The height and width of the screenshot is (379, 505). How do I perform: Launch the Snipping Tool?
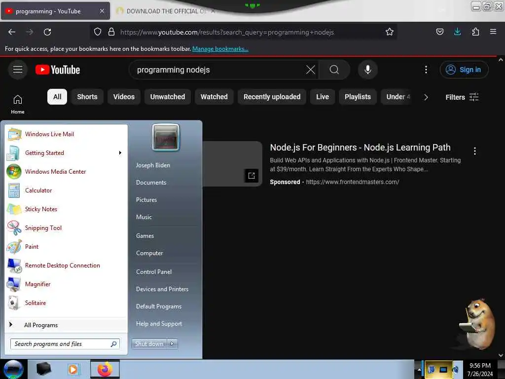pyautogui.click(x=67, y=228)
